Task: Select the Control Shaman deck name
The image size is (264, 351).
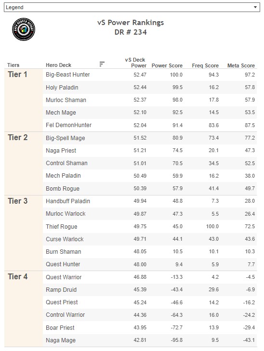Action: [x=67, y=163]
